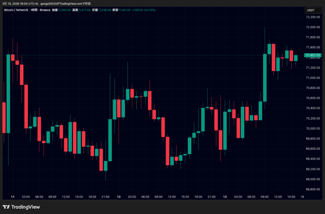Select the 12 date label on time axis

(119, 197)
